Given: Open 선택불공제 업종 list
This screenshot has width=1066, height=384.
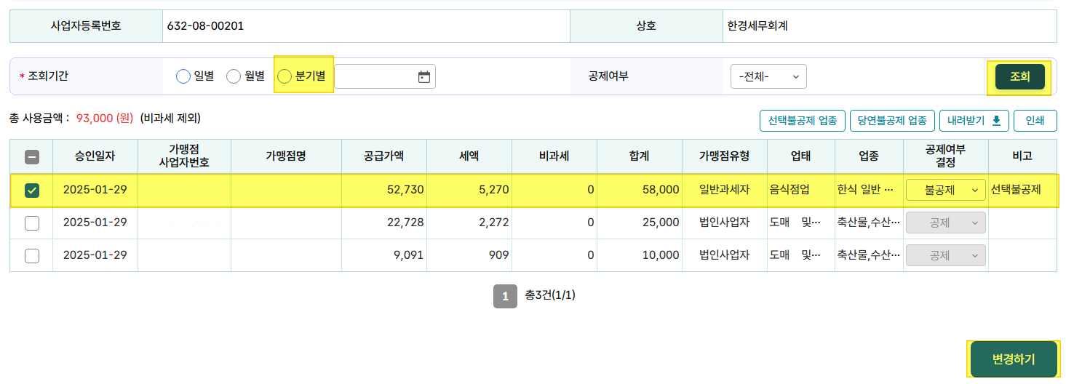Looking at the screenshot, I should pyautogui.click(x=802, y=121).
